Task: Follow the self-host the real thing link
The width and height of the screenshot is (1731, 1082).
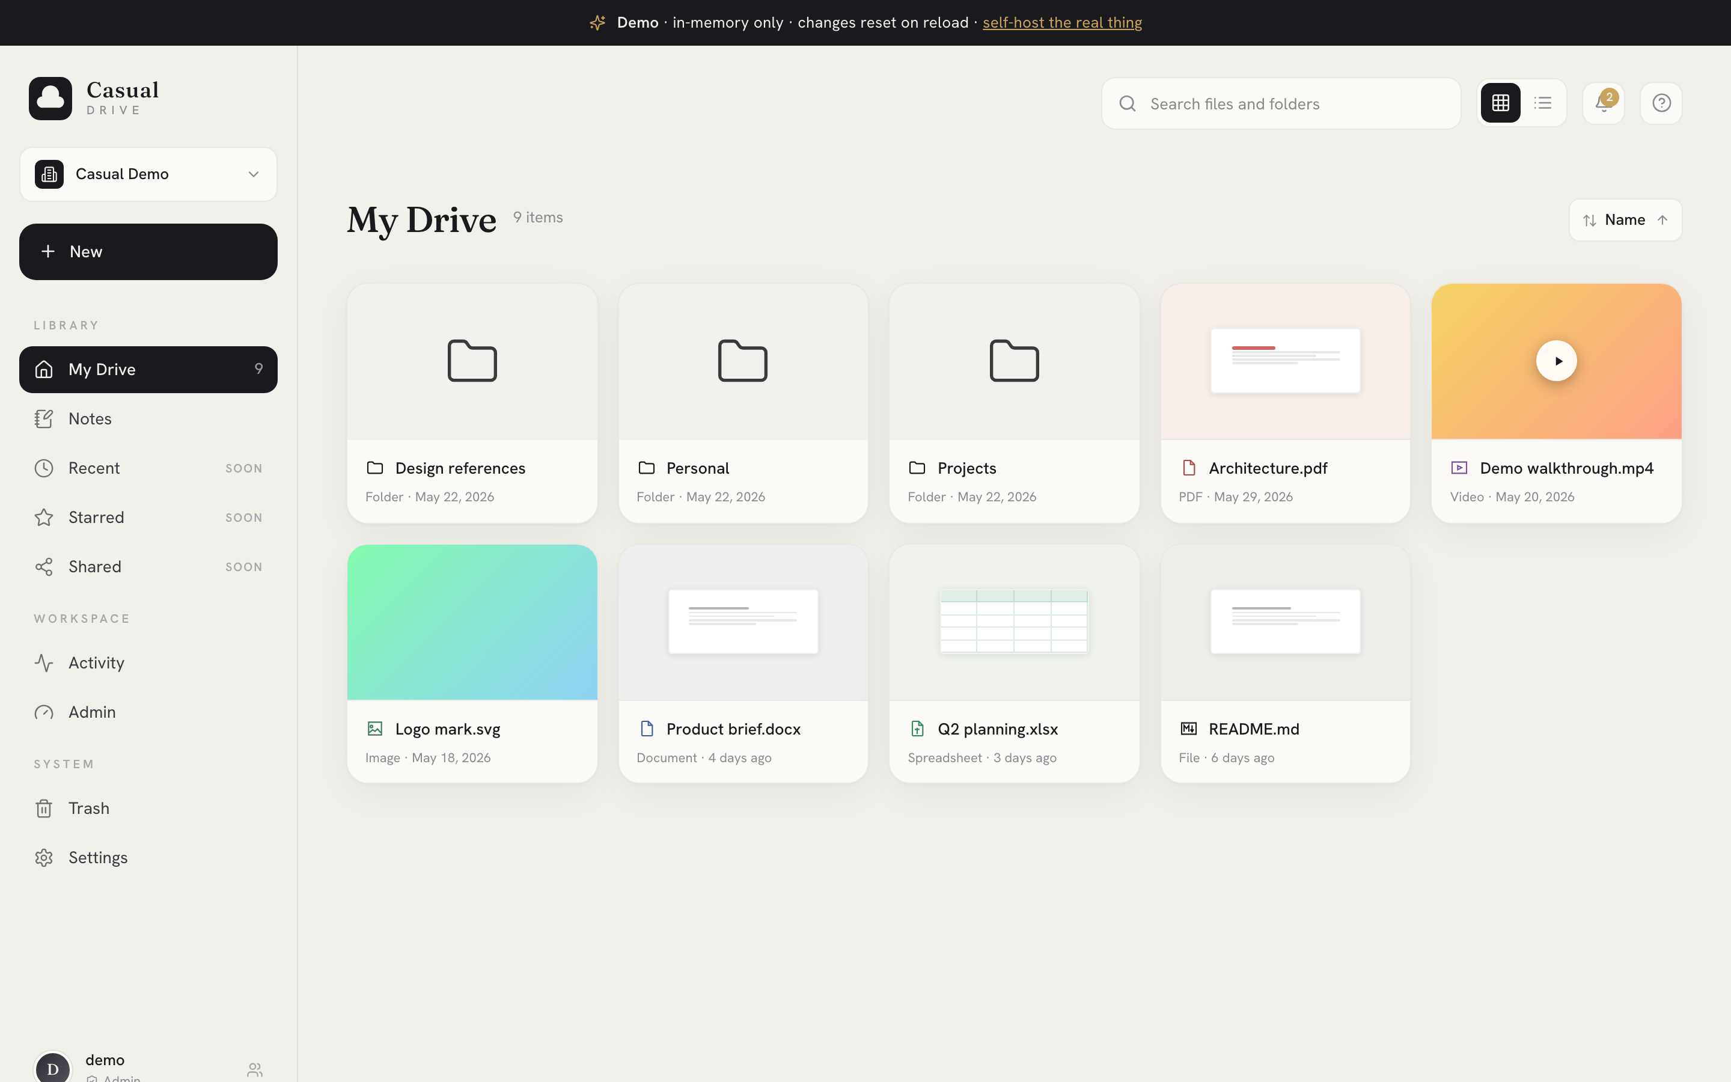Action: (1061, 22)
